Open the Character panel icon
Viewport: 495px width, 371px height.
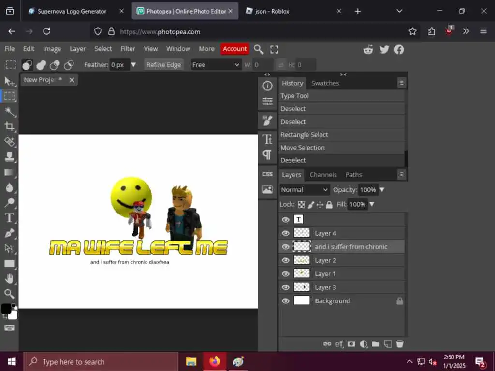267,139
